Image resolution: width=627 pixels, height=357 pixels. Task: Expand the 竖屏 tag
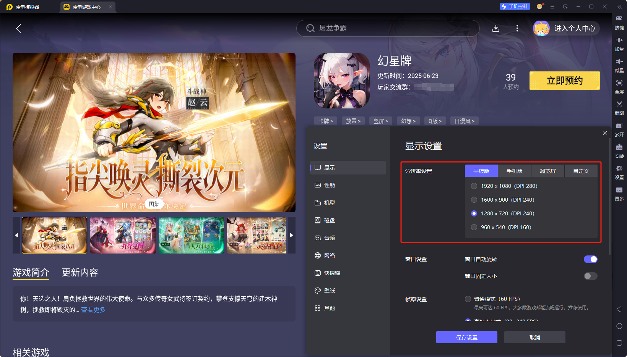pyautogui.click(x=381, y=121)
